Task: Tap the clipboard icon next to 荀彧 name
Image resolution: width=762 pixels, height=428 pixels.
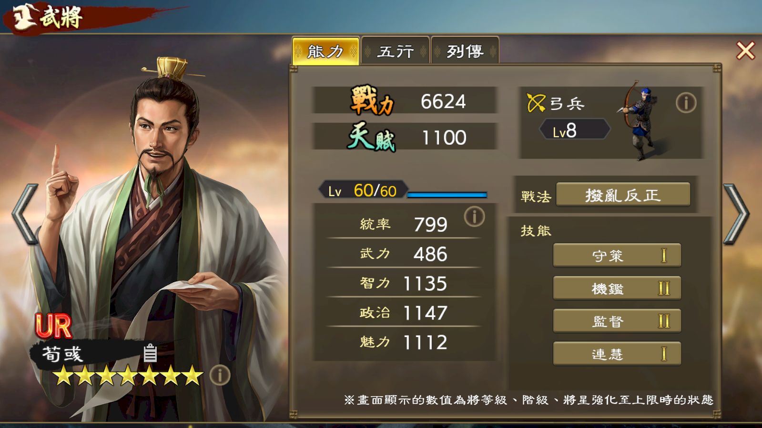Action: click(x=150, y=353)
